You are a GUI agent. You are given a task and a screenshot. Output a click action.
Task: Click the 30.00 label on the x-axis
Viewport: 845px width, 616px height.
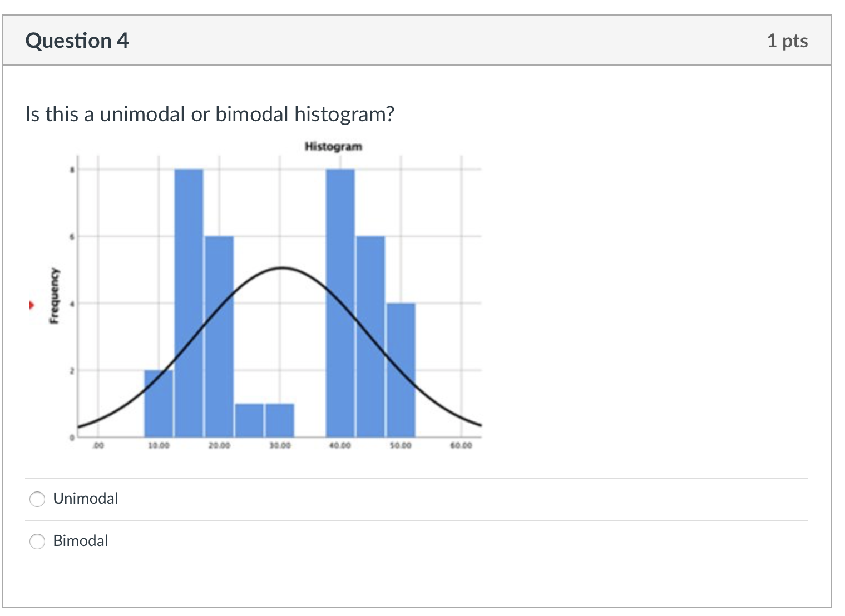coord(279,445)
